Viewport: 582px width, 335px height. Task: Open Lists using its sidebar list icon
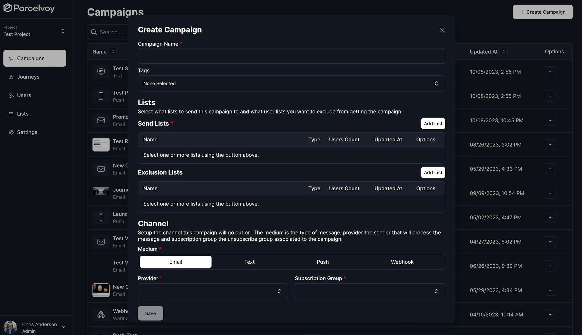tap(11, 114)
